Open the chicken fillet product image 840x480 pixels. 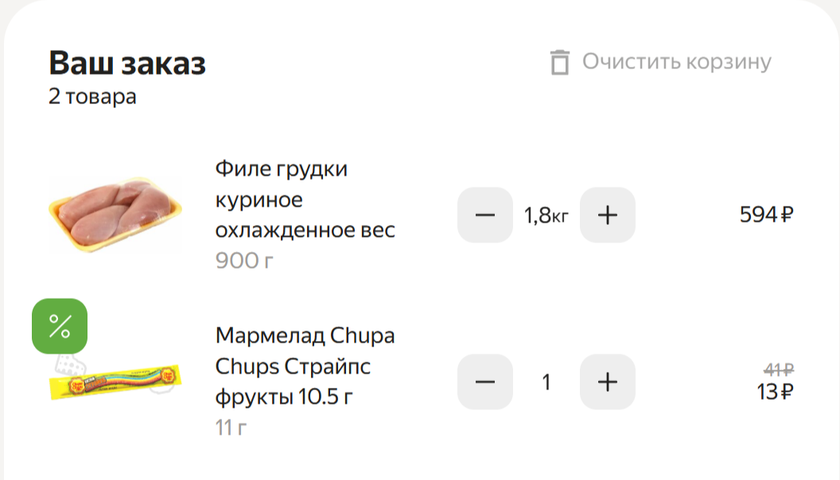pyautogui.click(x=115, y=215)
